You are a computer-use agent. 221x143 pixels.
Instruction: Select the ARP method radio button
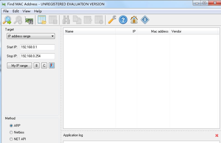click(x=11, y=126)
